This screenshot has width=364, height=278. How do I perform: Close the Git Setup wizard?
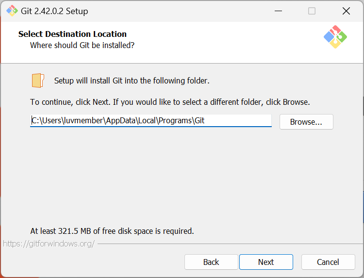[346, 11]
